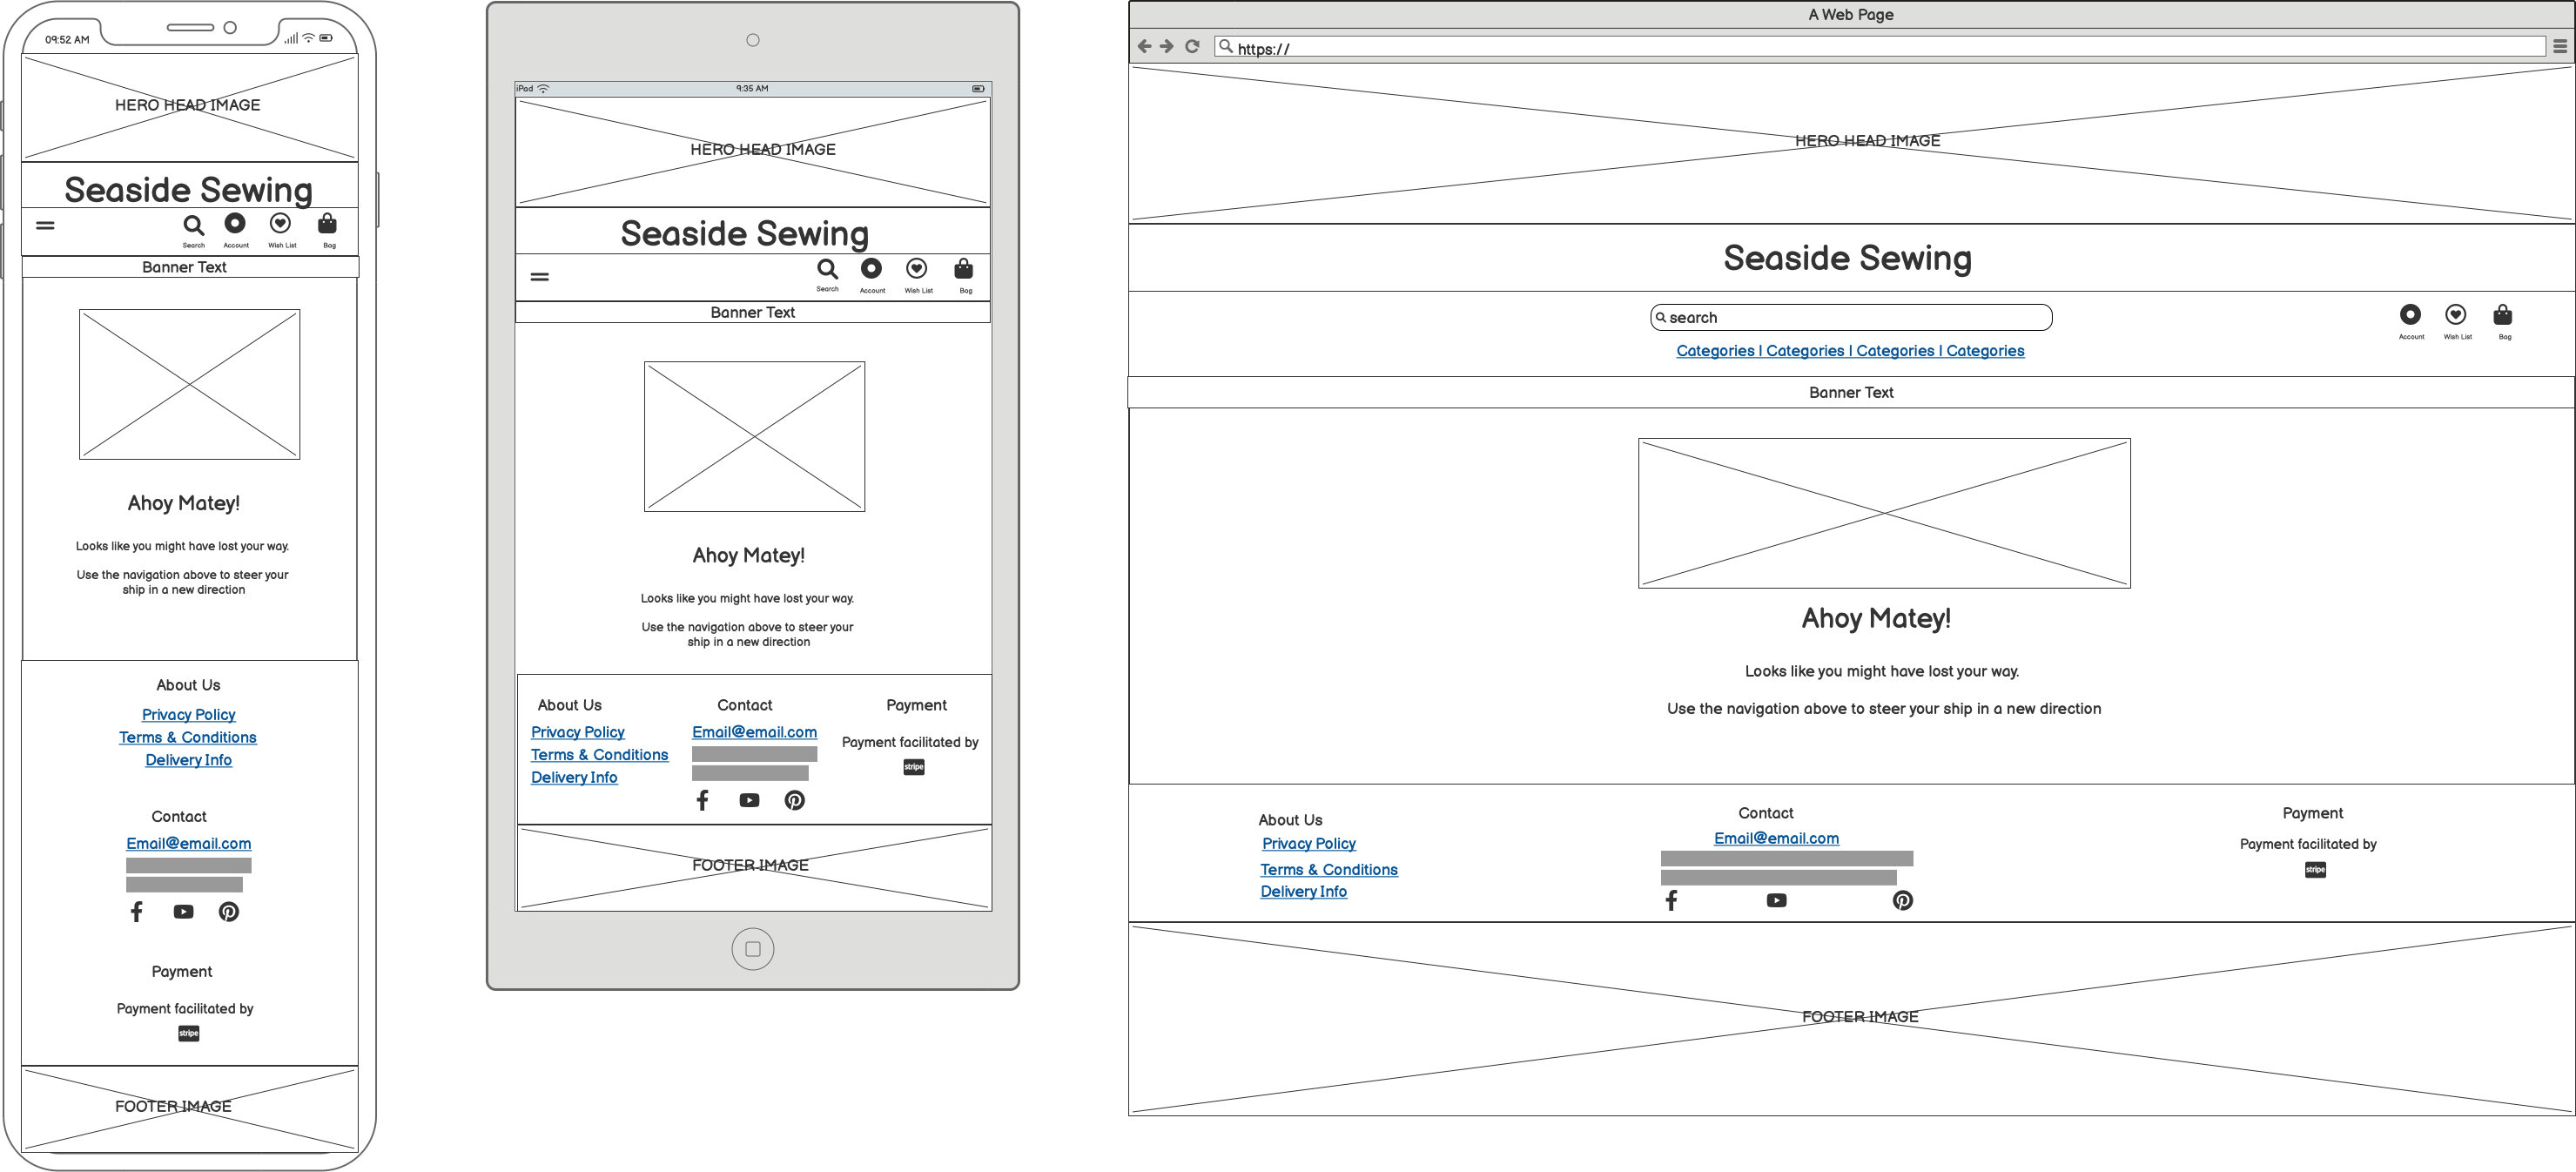
Task: Click the Seaside Sewing title on the desktop page
Action: point(1848,258)
